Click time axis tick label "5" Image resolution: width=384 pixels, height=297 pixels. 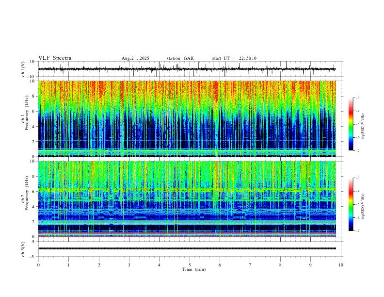click(190, 265)
